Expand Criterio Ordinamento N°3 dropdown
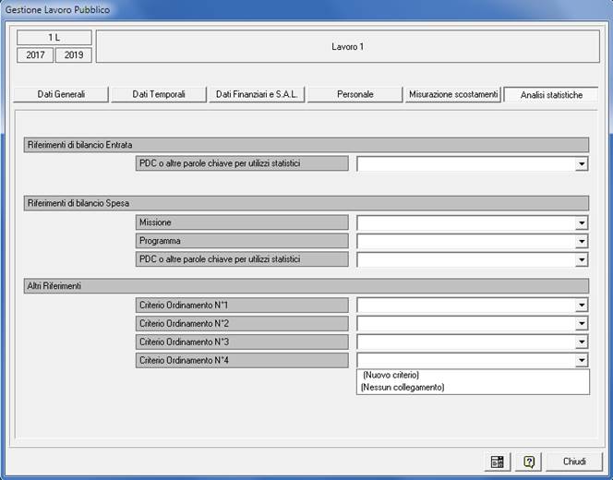Image resolution: width=613 pixels, height=480 pixels. (x=582, y=342)
